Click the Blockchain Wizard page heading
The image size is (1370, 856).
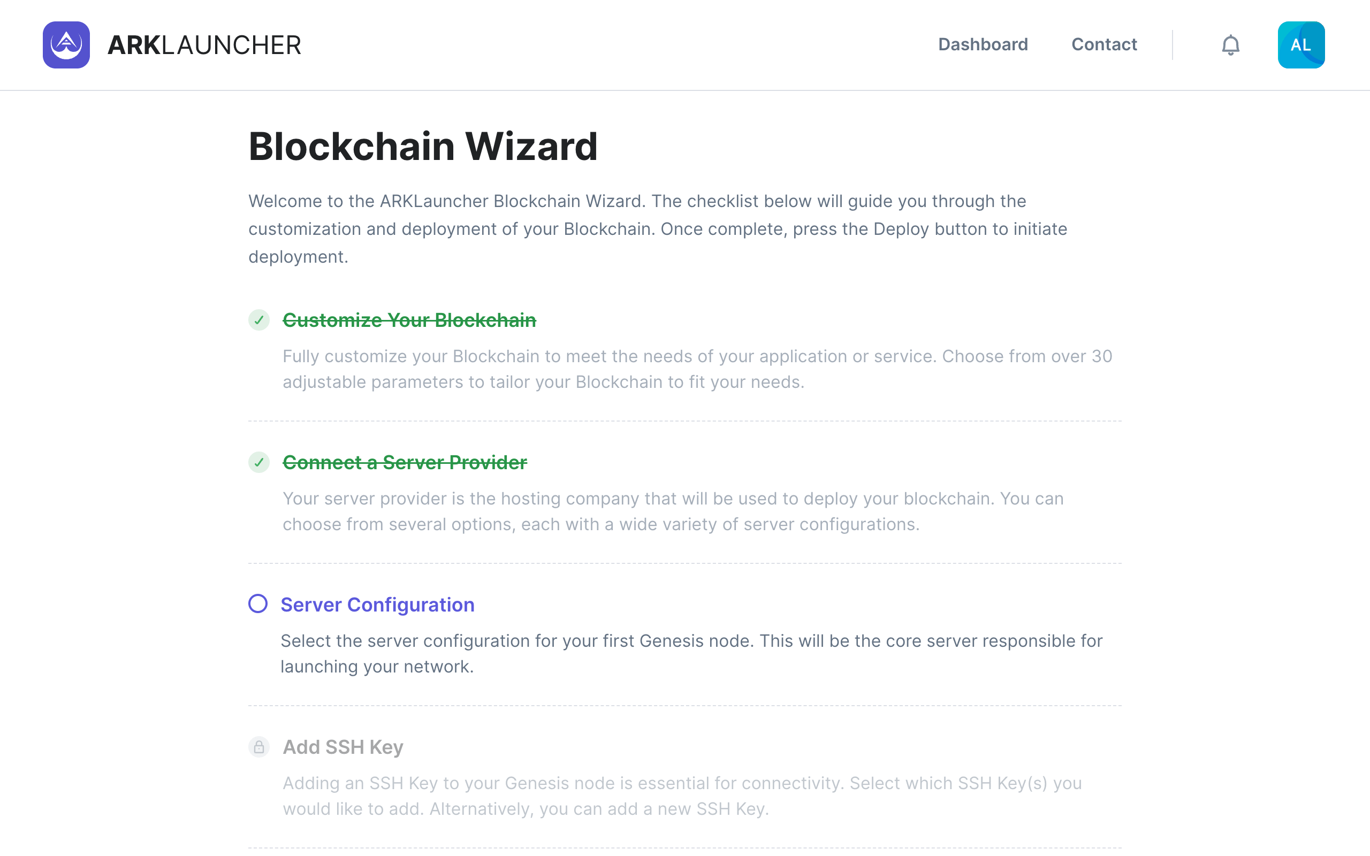423,147
